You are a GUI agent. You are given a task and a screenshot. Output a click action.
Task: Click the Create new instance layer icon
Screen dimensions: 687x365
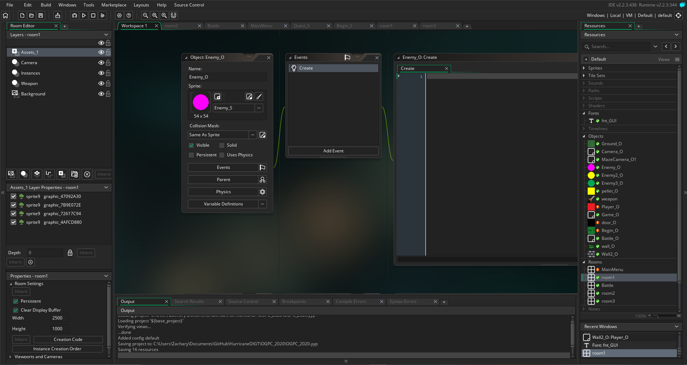point(24,174)
